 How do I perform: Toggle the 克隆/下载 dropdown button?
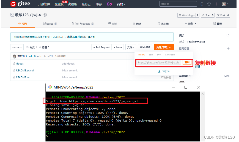point(164,47)
